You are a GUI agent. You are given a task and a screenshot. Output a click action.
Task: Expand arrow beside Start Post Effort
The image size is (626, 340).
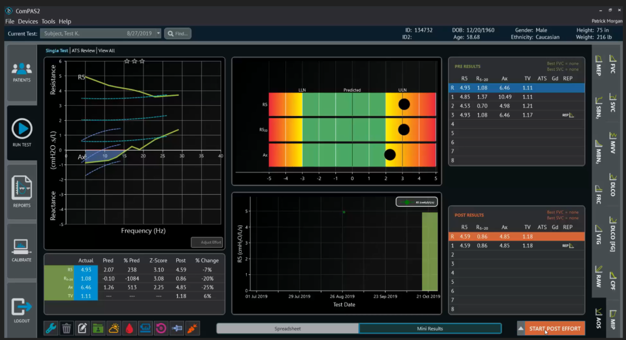(x=521, y=329)
